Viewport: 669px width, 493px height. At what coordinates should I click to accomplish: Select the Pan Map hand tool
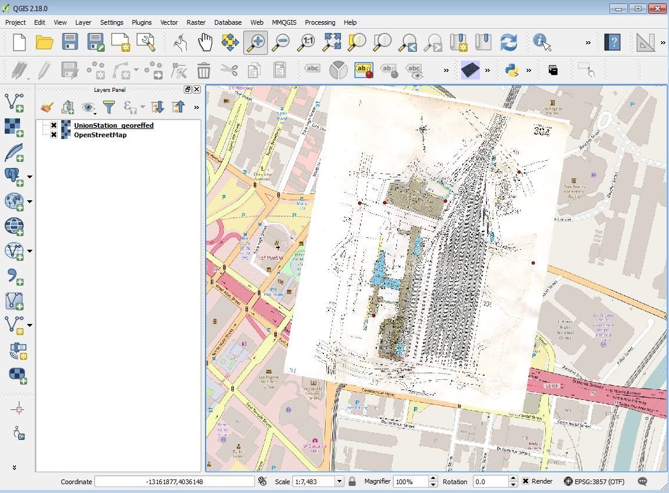[204, 42]
